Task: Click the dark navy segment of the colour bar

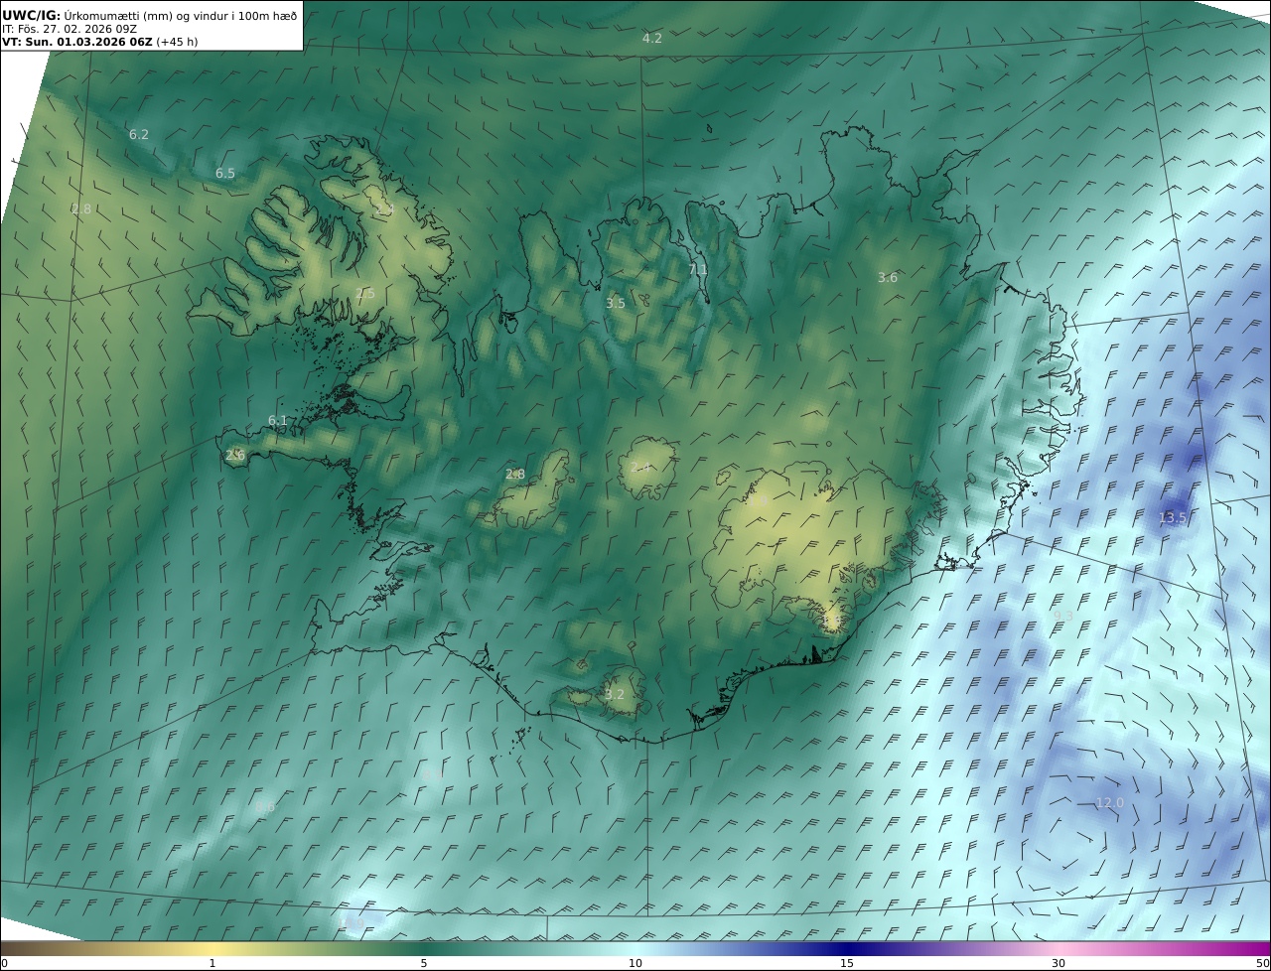Action: (x=849, y=948)
